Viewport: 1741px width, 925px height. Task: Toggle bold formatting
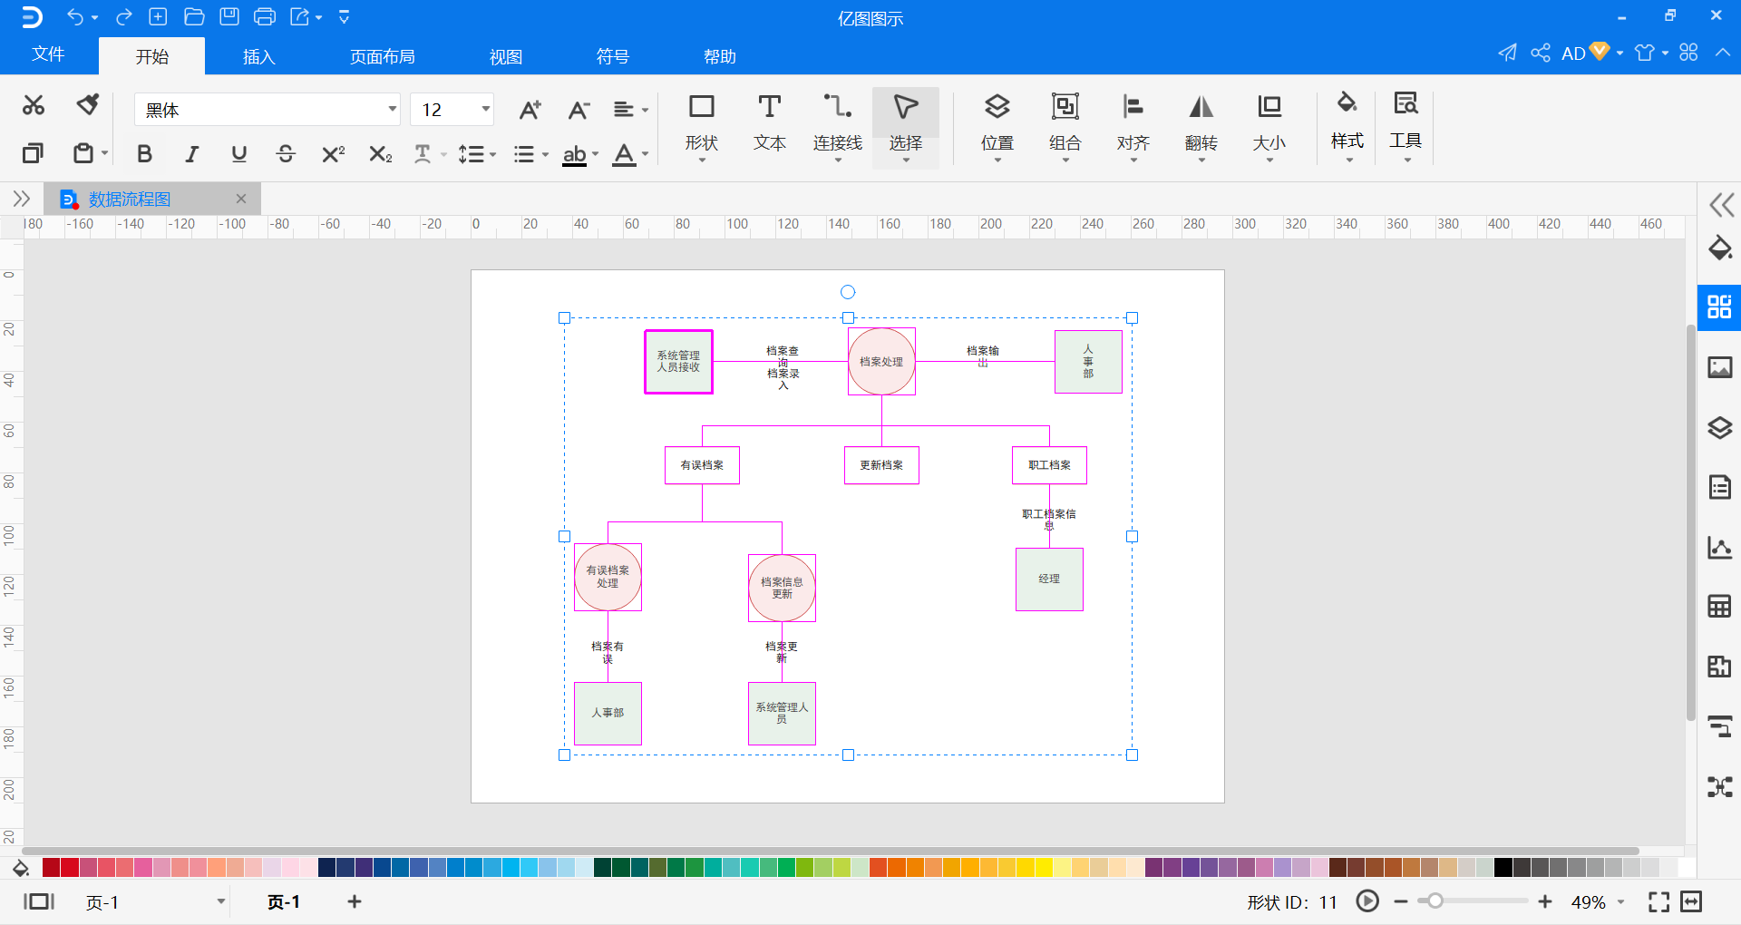[x=144, y=154]
